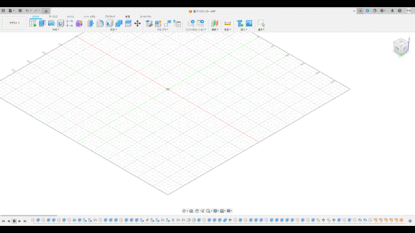Switch to the Sheet Metal tab
The width and height of the screenshot is (415, 233).
[x=89, y=16]
